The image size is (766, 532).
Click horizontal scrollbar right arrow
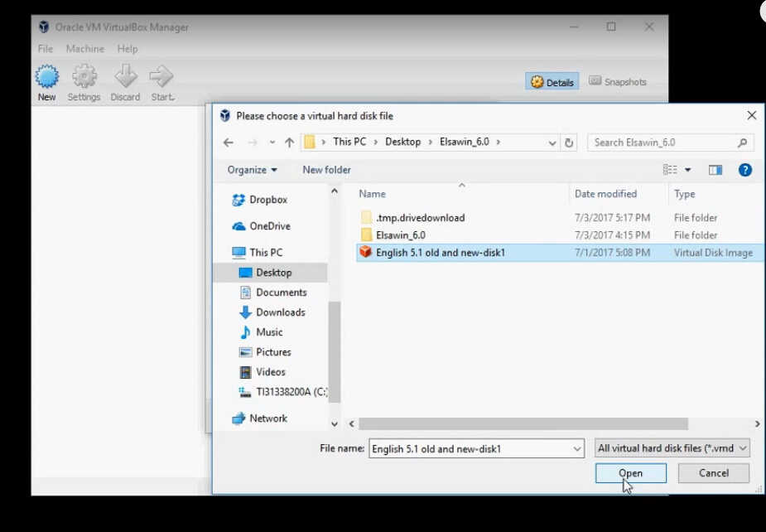pyautogui.click(x=757, y=423)
